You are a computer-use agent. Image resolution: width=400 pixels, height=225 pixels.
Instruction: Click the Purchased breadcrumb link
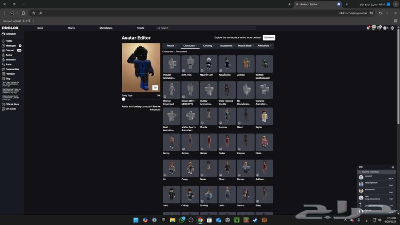tap(181, 52)
